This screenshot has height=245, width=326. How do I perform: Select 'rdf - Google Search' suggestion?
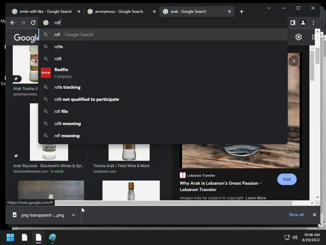click(163, 34)
